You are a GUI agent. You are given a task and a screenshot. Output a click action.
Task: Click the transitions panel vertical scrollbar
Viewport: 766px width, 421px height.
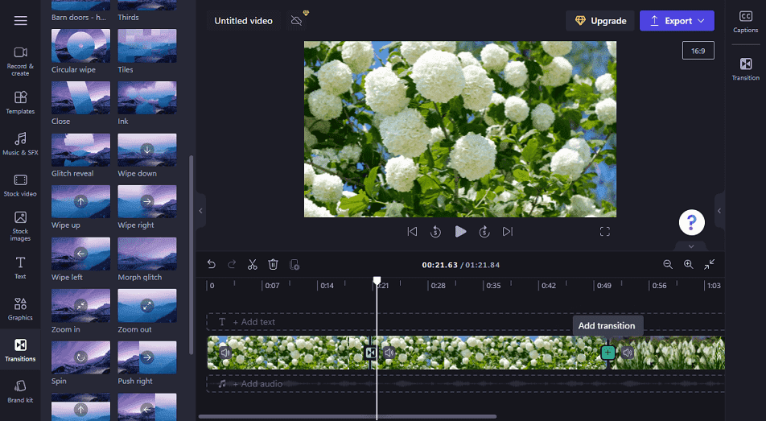[x=191, y=254]
